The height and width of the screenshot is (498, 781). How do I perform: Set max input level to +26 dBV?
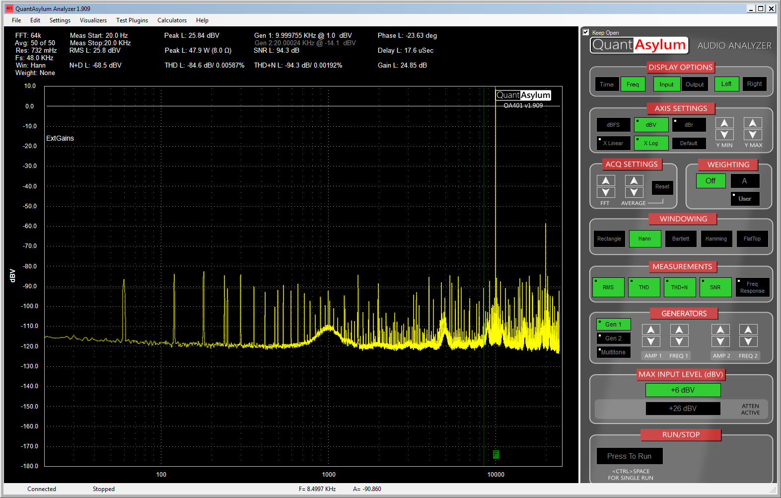tap(683, 409)
